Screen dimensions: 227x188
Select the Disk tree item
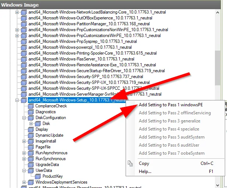46,124
